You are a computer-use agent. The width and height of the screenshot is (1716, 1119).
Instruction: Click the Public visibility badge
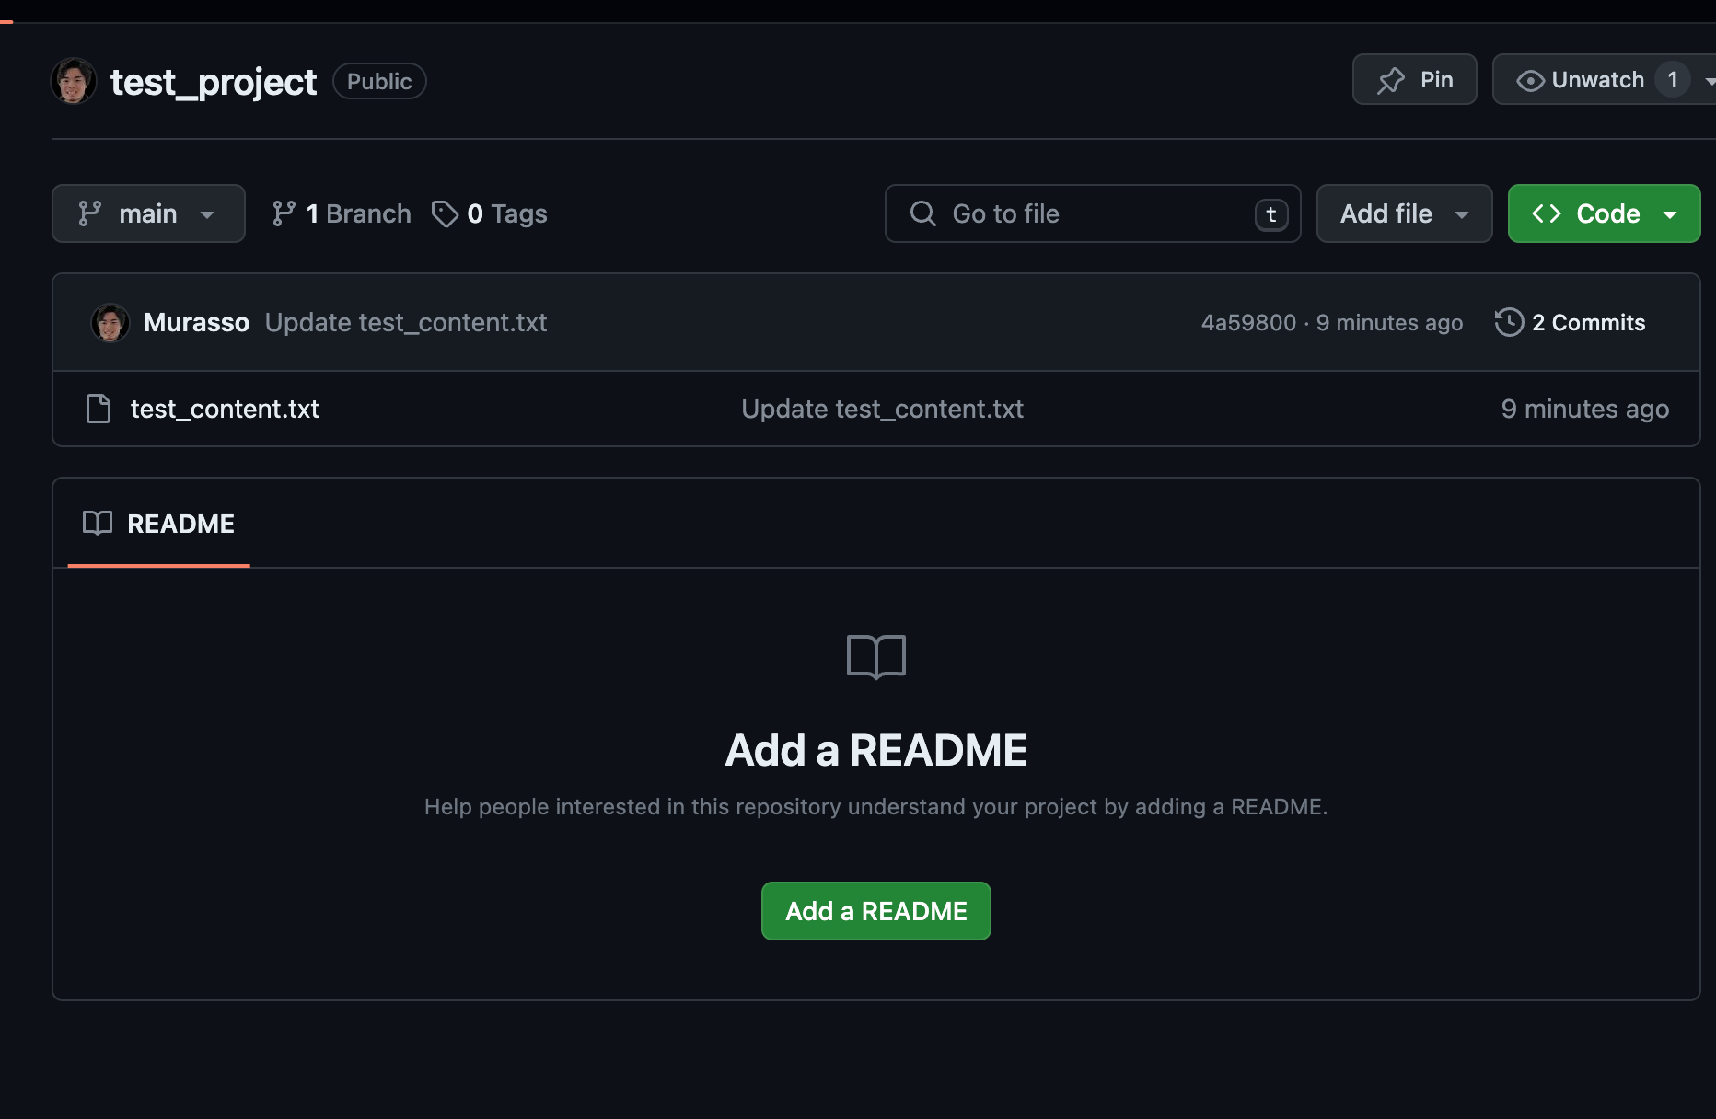[379, 81]
